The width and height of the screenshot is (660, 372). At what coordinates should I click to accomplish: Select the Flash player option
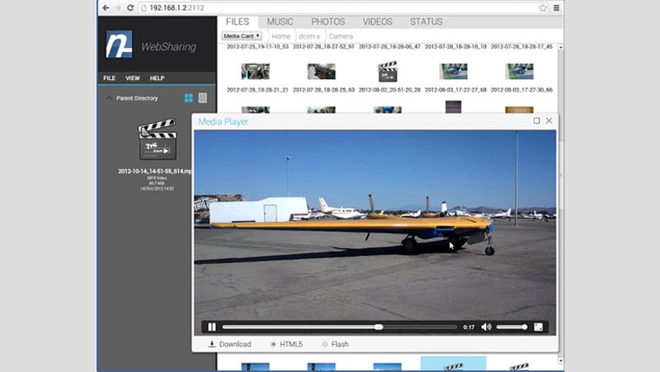325,344
